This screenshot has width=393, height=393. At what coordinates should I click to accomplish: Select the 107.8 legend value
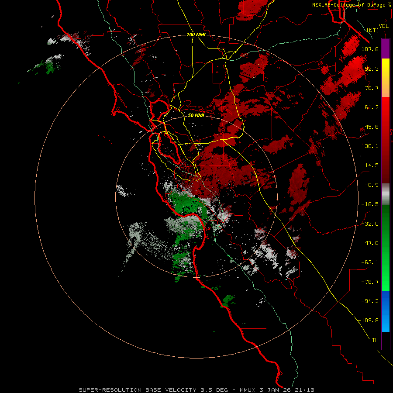click(370, 49)
